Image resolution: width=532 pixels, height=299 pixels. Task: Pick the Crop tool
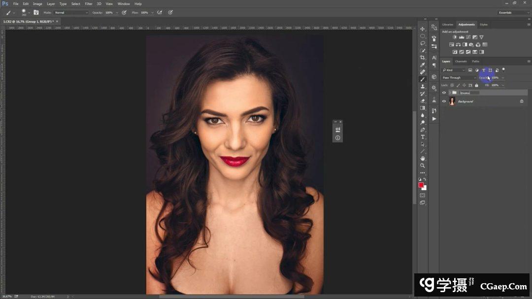[423, 58]
